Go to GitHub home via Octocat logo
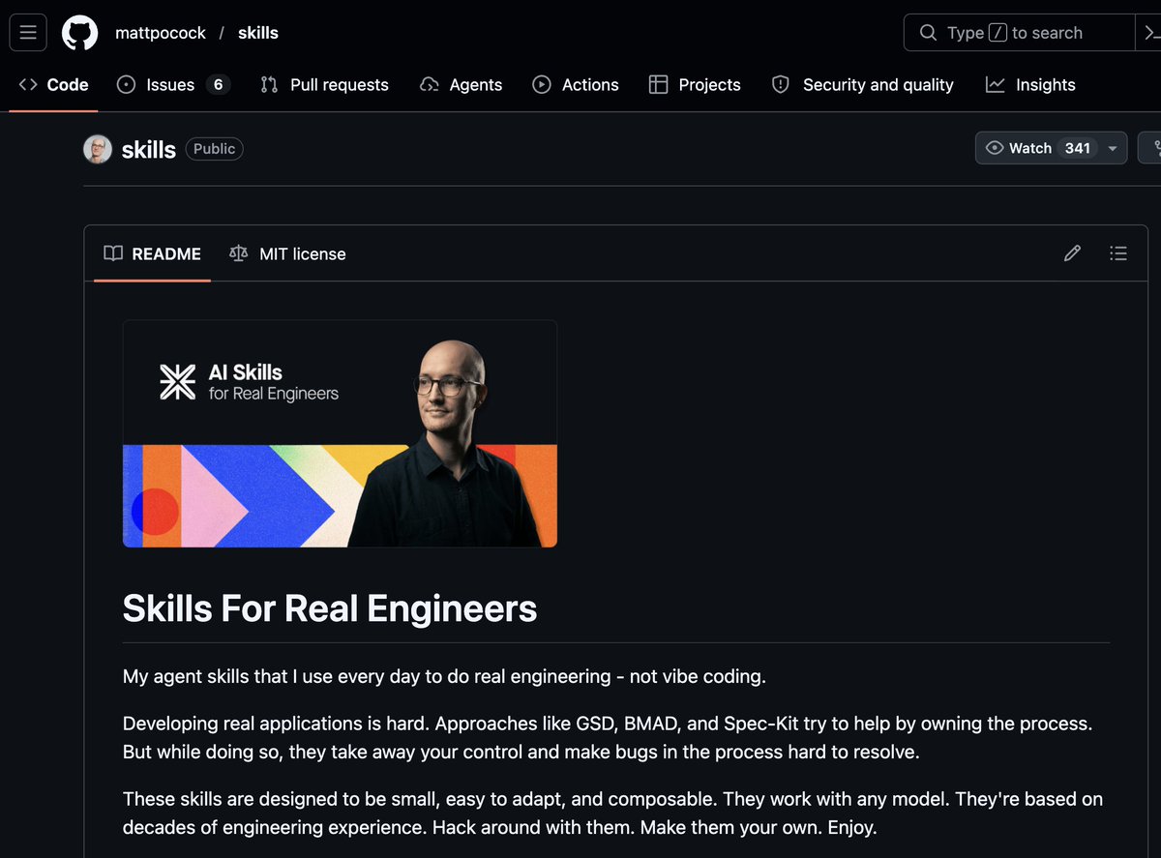Viewport: 1161px width, 858px height. [80, 33]
